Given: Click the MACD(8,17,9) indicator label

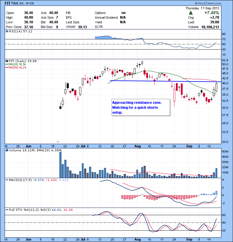Looking at the screenshot, I should pos(20,180).
